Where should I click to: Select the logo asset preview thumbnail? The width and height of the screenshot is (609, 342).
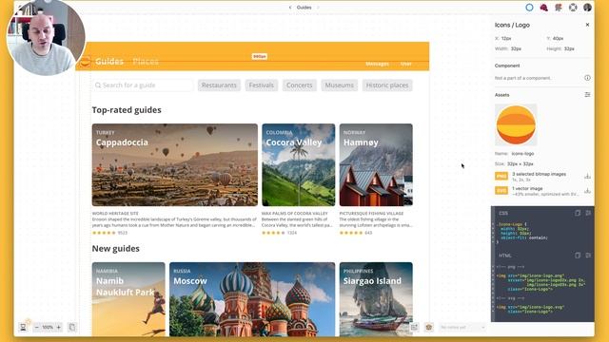pos(516,124)
